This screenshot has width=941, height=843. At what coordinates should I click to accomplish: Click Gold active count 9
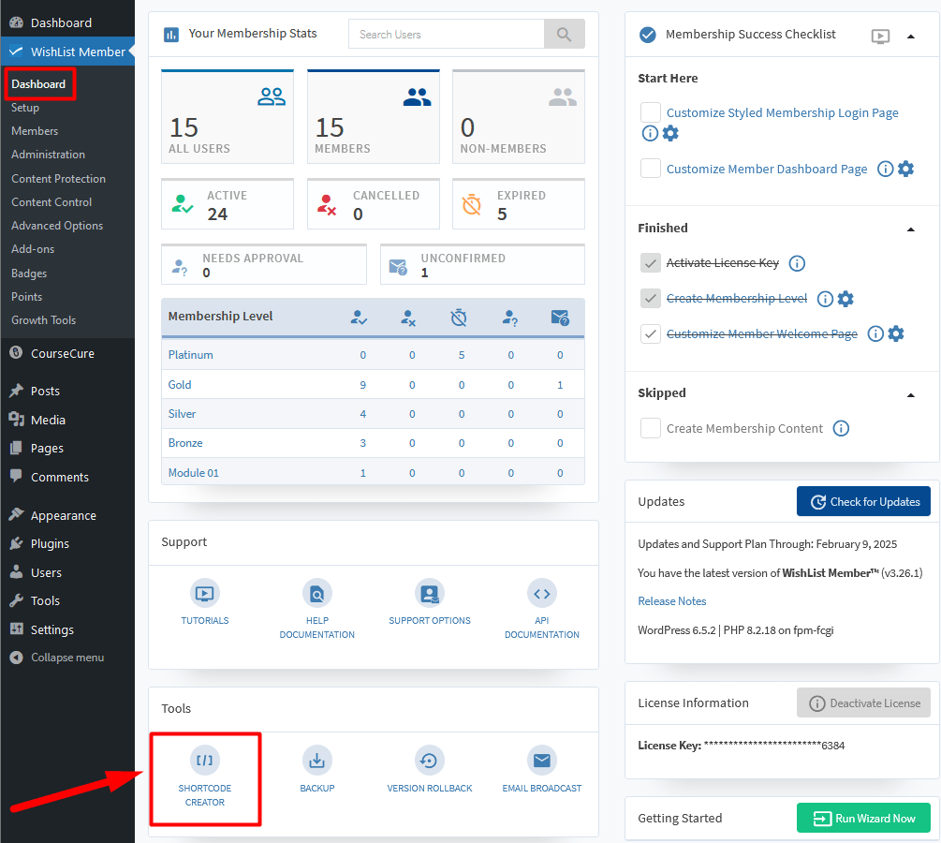coord(363,386)
